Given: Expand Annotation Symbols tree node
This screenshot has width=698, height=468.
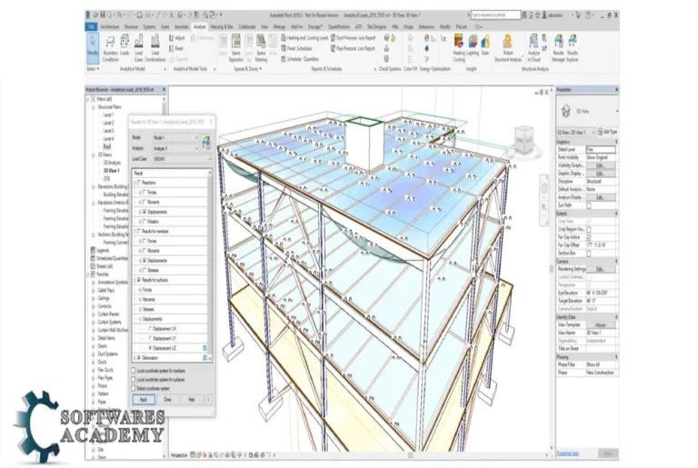Looking at the screenshot, I should [x=93, y=283].
